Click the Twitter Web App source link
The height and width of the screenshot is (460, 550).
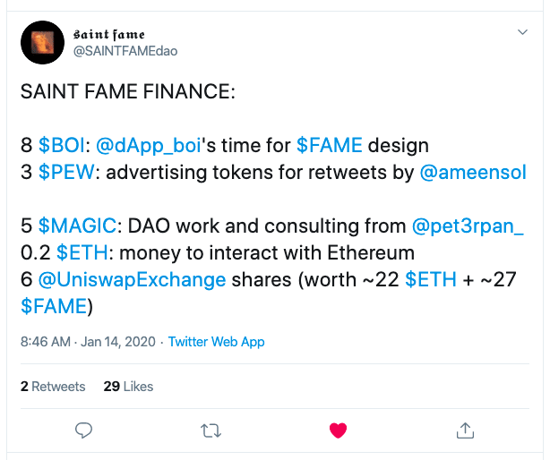pyautogui.click(x=216, y=342)
